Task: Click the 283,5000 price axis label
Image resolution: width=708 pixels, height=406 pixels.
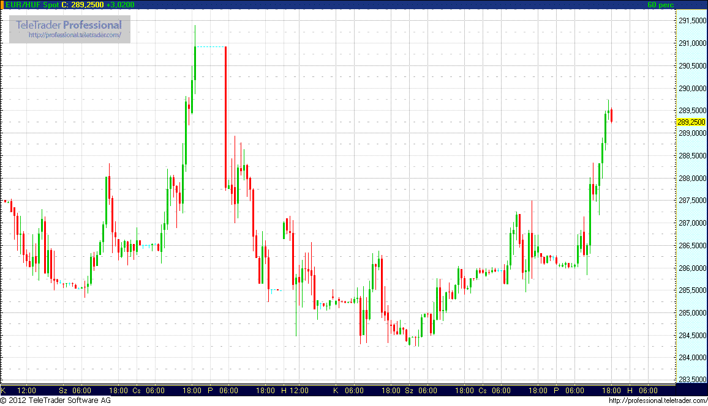Action: 692,380
